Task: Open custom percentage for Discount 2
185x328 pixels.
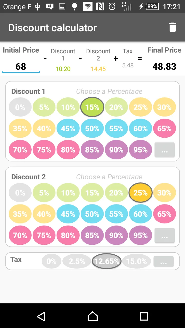Action: (x=164, y=235)
